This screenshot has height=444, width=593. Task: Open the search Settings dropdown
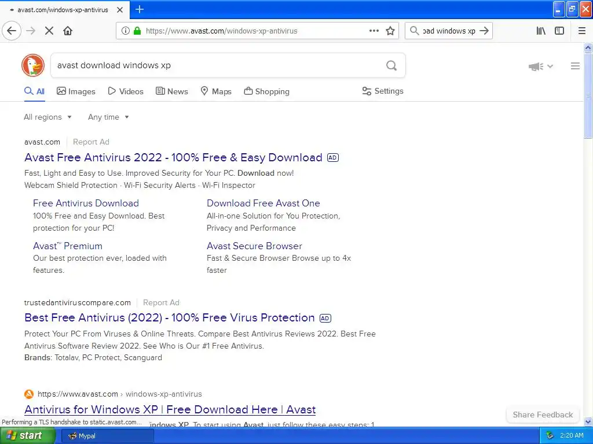[x=383, y=91]
